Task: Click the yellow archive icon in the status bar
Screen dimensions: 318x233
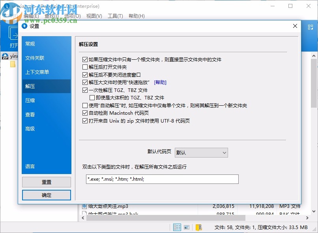Action: point(198,227)
